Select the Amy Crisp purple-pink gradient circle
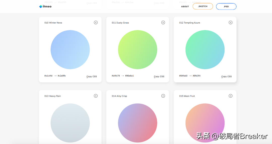 click(x=138, y=123)
